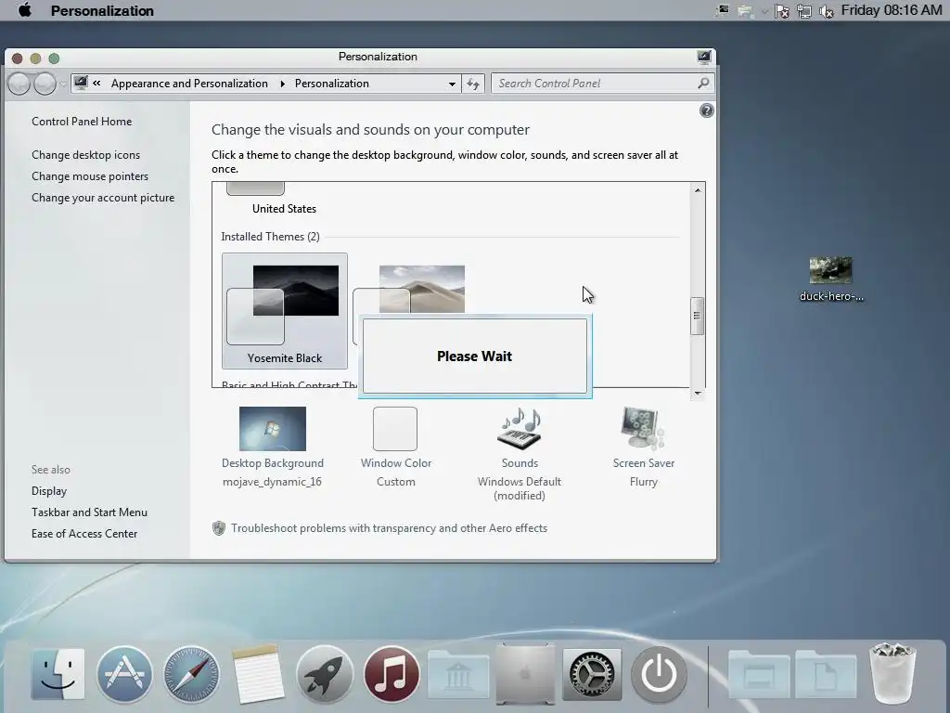Viewport: 950px width, 713px height.
Task: Click the monitor tray icon in menu bar
Action: (x=722, y=10)
